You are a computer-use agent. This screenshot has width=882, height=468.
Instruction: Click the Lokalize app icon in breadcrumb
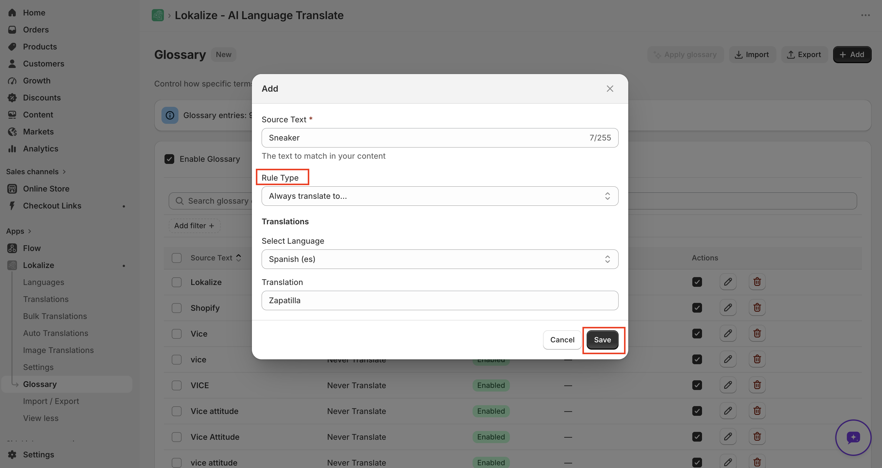(x=158, y=15)
